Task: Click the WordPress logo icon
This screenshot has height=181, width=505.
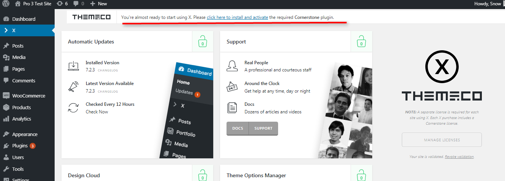Action: (6, 4)
